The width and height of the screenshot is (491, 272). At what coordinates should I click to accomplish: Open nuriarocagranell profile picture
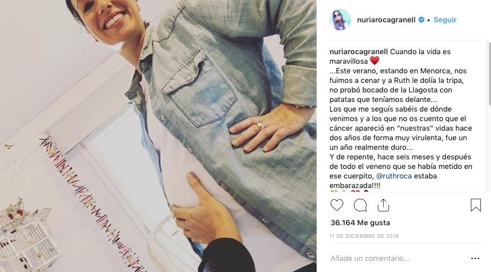[340, 20]
